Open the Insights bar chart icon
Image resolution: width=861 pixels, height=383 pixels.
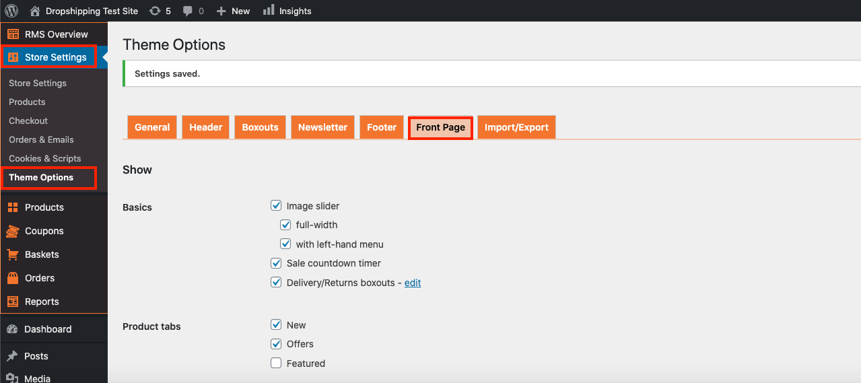269,10
